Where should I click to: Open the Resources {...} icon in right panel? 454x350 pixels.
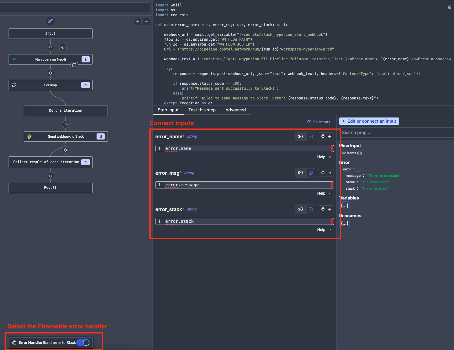pyautogui.click(x=345, y=223)
